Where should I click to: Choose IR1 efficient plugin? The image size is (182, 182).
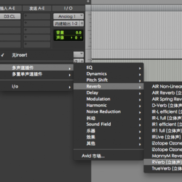tap(163, 124)
